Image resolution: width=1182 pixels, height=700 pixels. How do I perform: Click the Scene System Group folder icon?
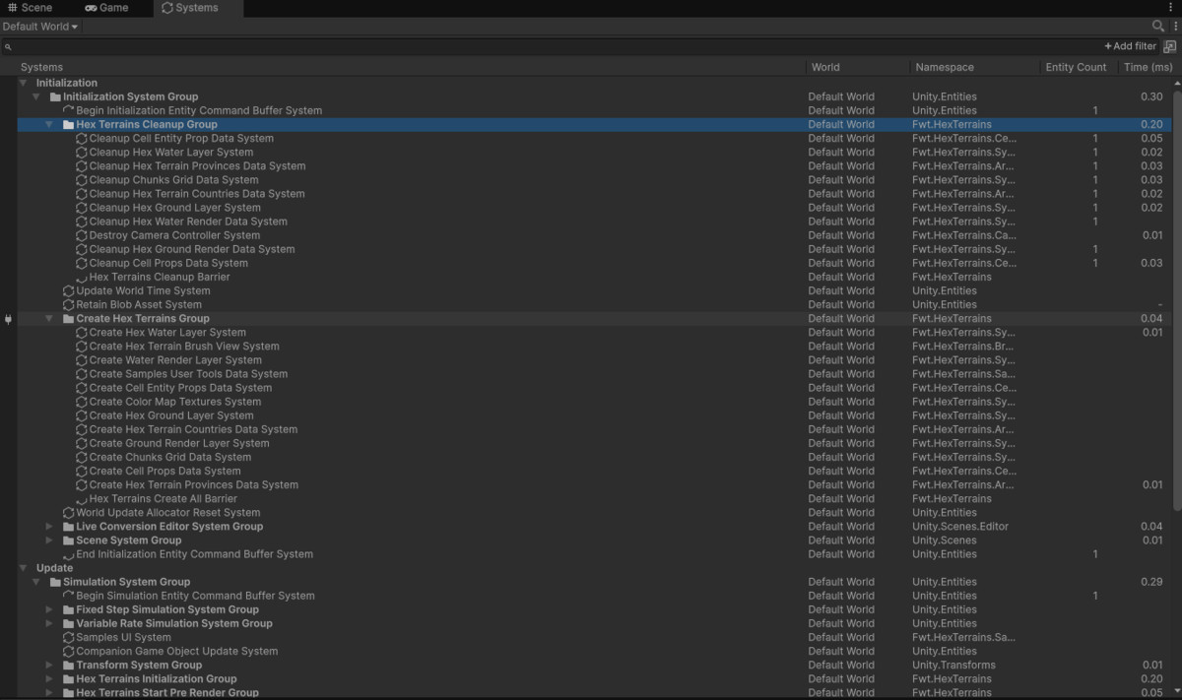[69, 541]
